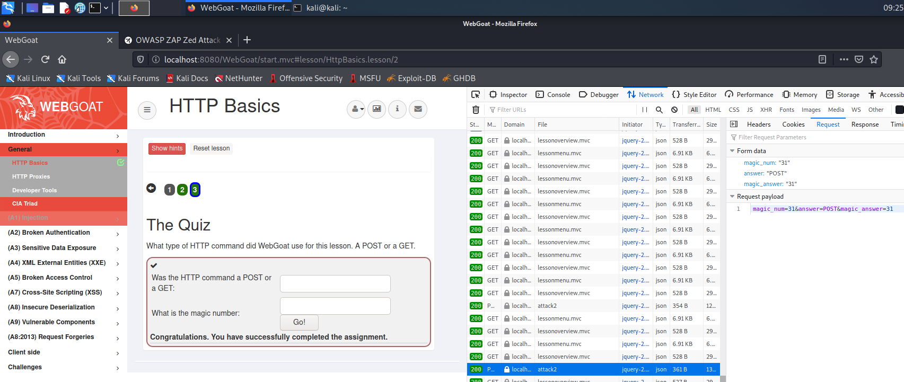Open network search magnifier icon
The image size is (904, 382).
click(x=659, y=110)
